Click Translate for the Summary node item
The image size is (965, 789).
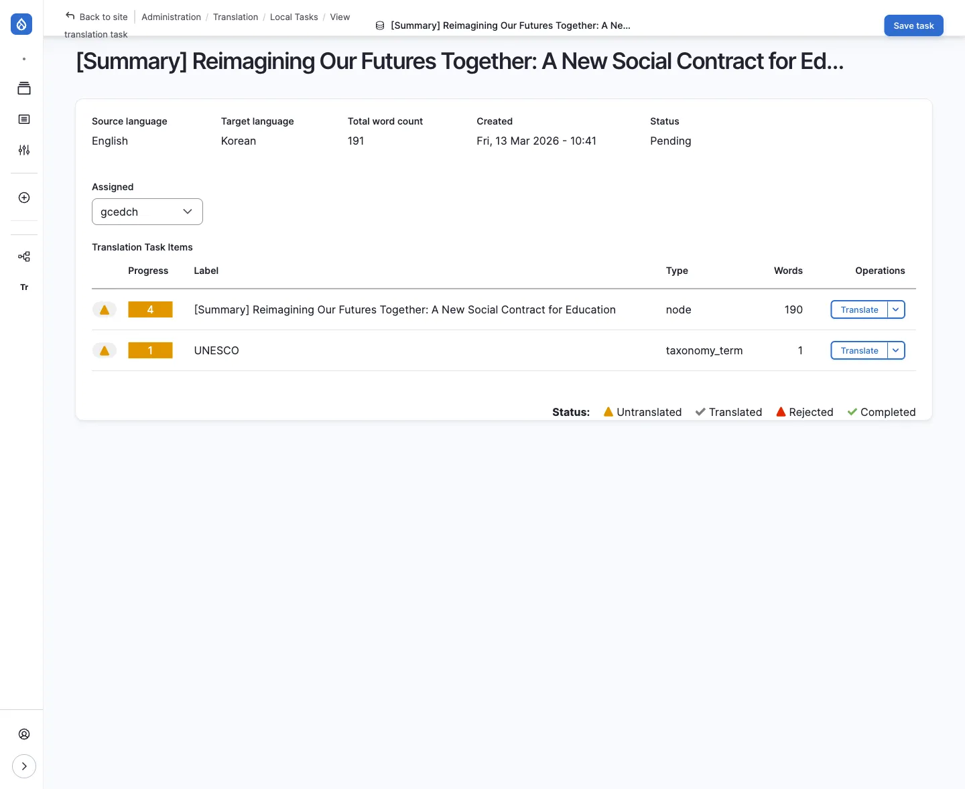click(x=859, y=309)
